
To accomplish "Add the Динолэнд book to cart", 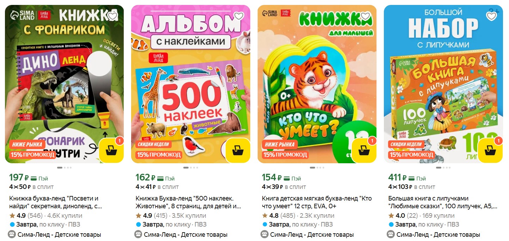I will 111,150.
